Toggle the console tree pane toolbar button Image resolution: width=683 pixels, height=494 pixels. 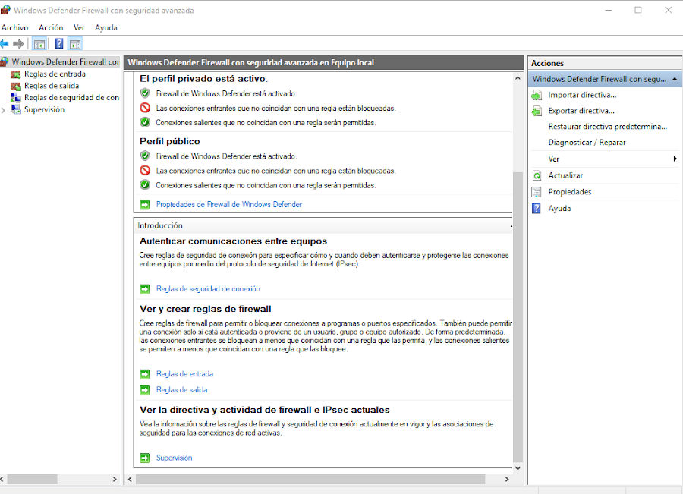click(39, 43)
